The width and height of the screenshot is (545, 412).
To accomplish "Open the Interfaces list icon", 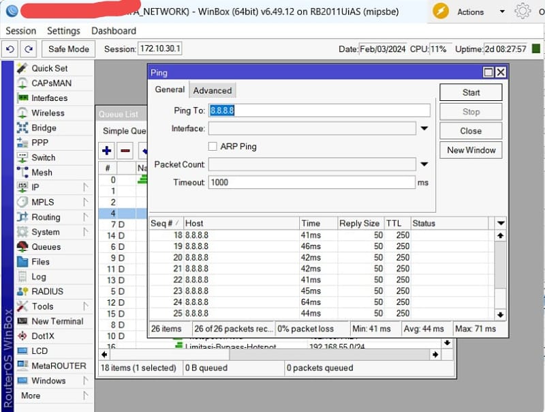I will tap(22, 98).
